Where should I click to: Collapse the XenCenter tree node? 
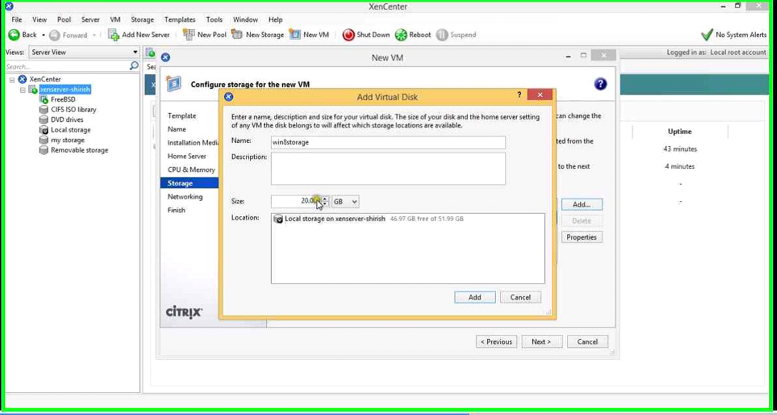coord(12,79)
